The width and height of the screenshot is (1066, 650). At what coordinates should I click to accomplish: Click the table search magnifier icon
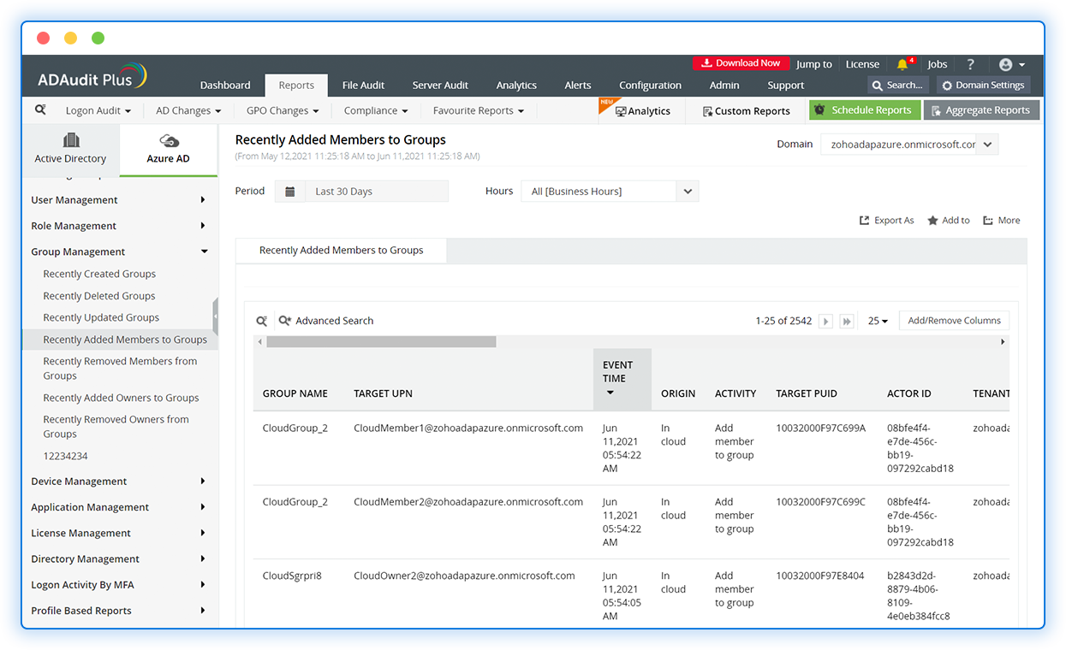click(x=262, y=321)
